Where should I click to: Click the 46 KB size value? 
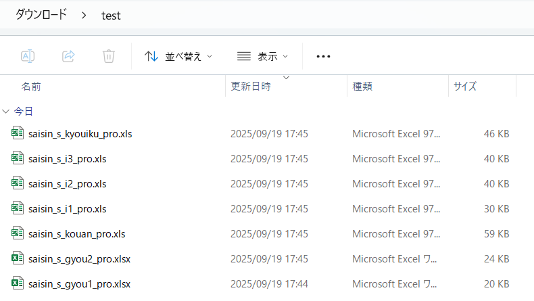click(496, 134)
